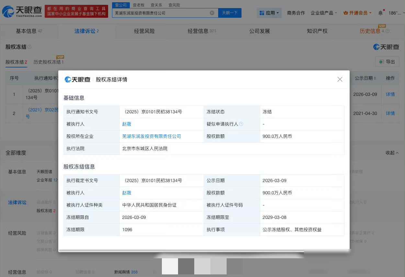
Task: Click 赵薇 link in 基础信息 section
Action: [127, 124]
